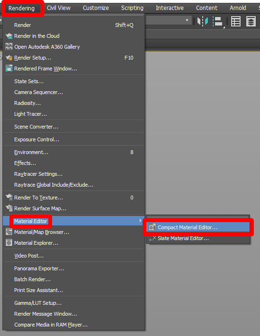This screenshot has height=336, width=260.
Task: Open Slate Material Editor
Action: pyautogui.click(x=198, y=238)
